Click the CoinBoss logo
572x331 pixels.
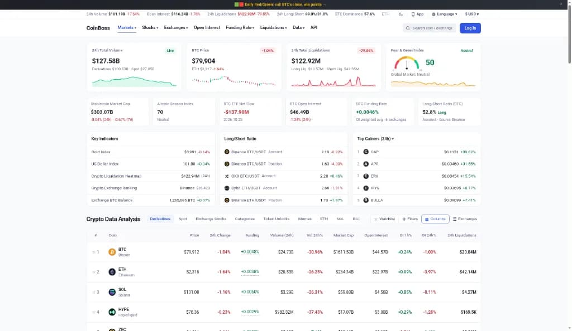(x=98, y=28)
